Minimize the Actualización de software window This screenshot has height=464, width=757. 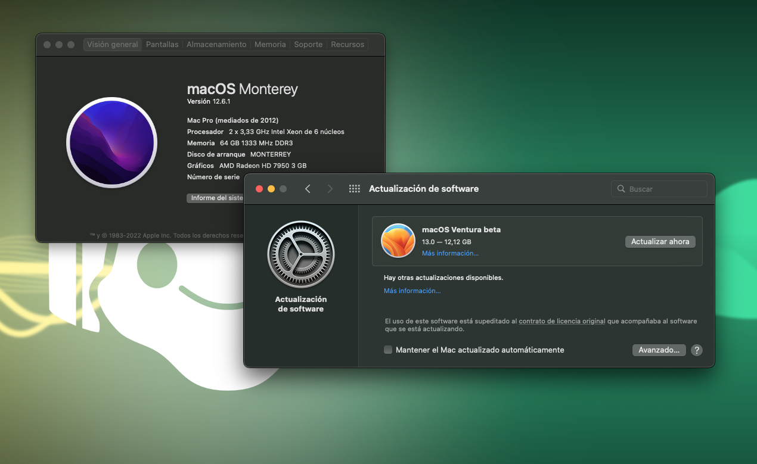271,189
